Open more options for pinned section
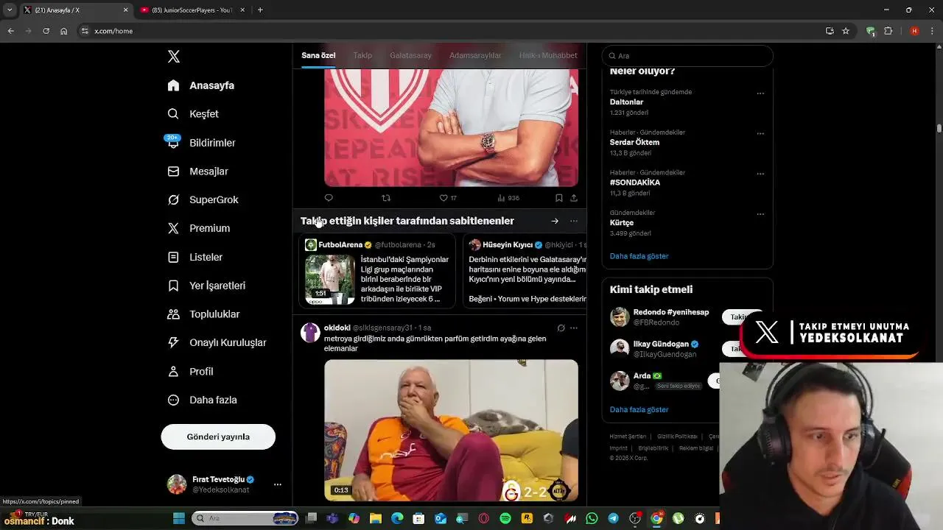Viewport: 943px width, 530px height. tap(574, 221)
